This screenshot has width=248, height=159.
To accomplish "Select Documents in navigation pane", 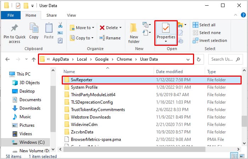I will click(x=27, y=100).
